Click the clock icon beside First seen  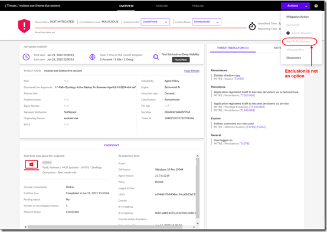point(26,57)
